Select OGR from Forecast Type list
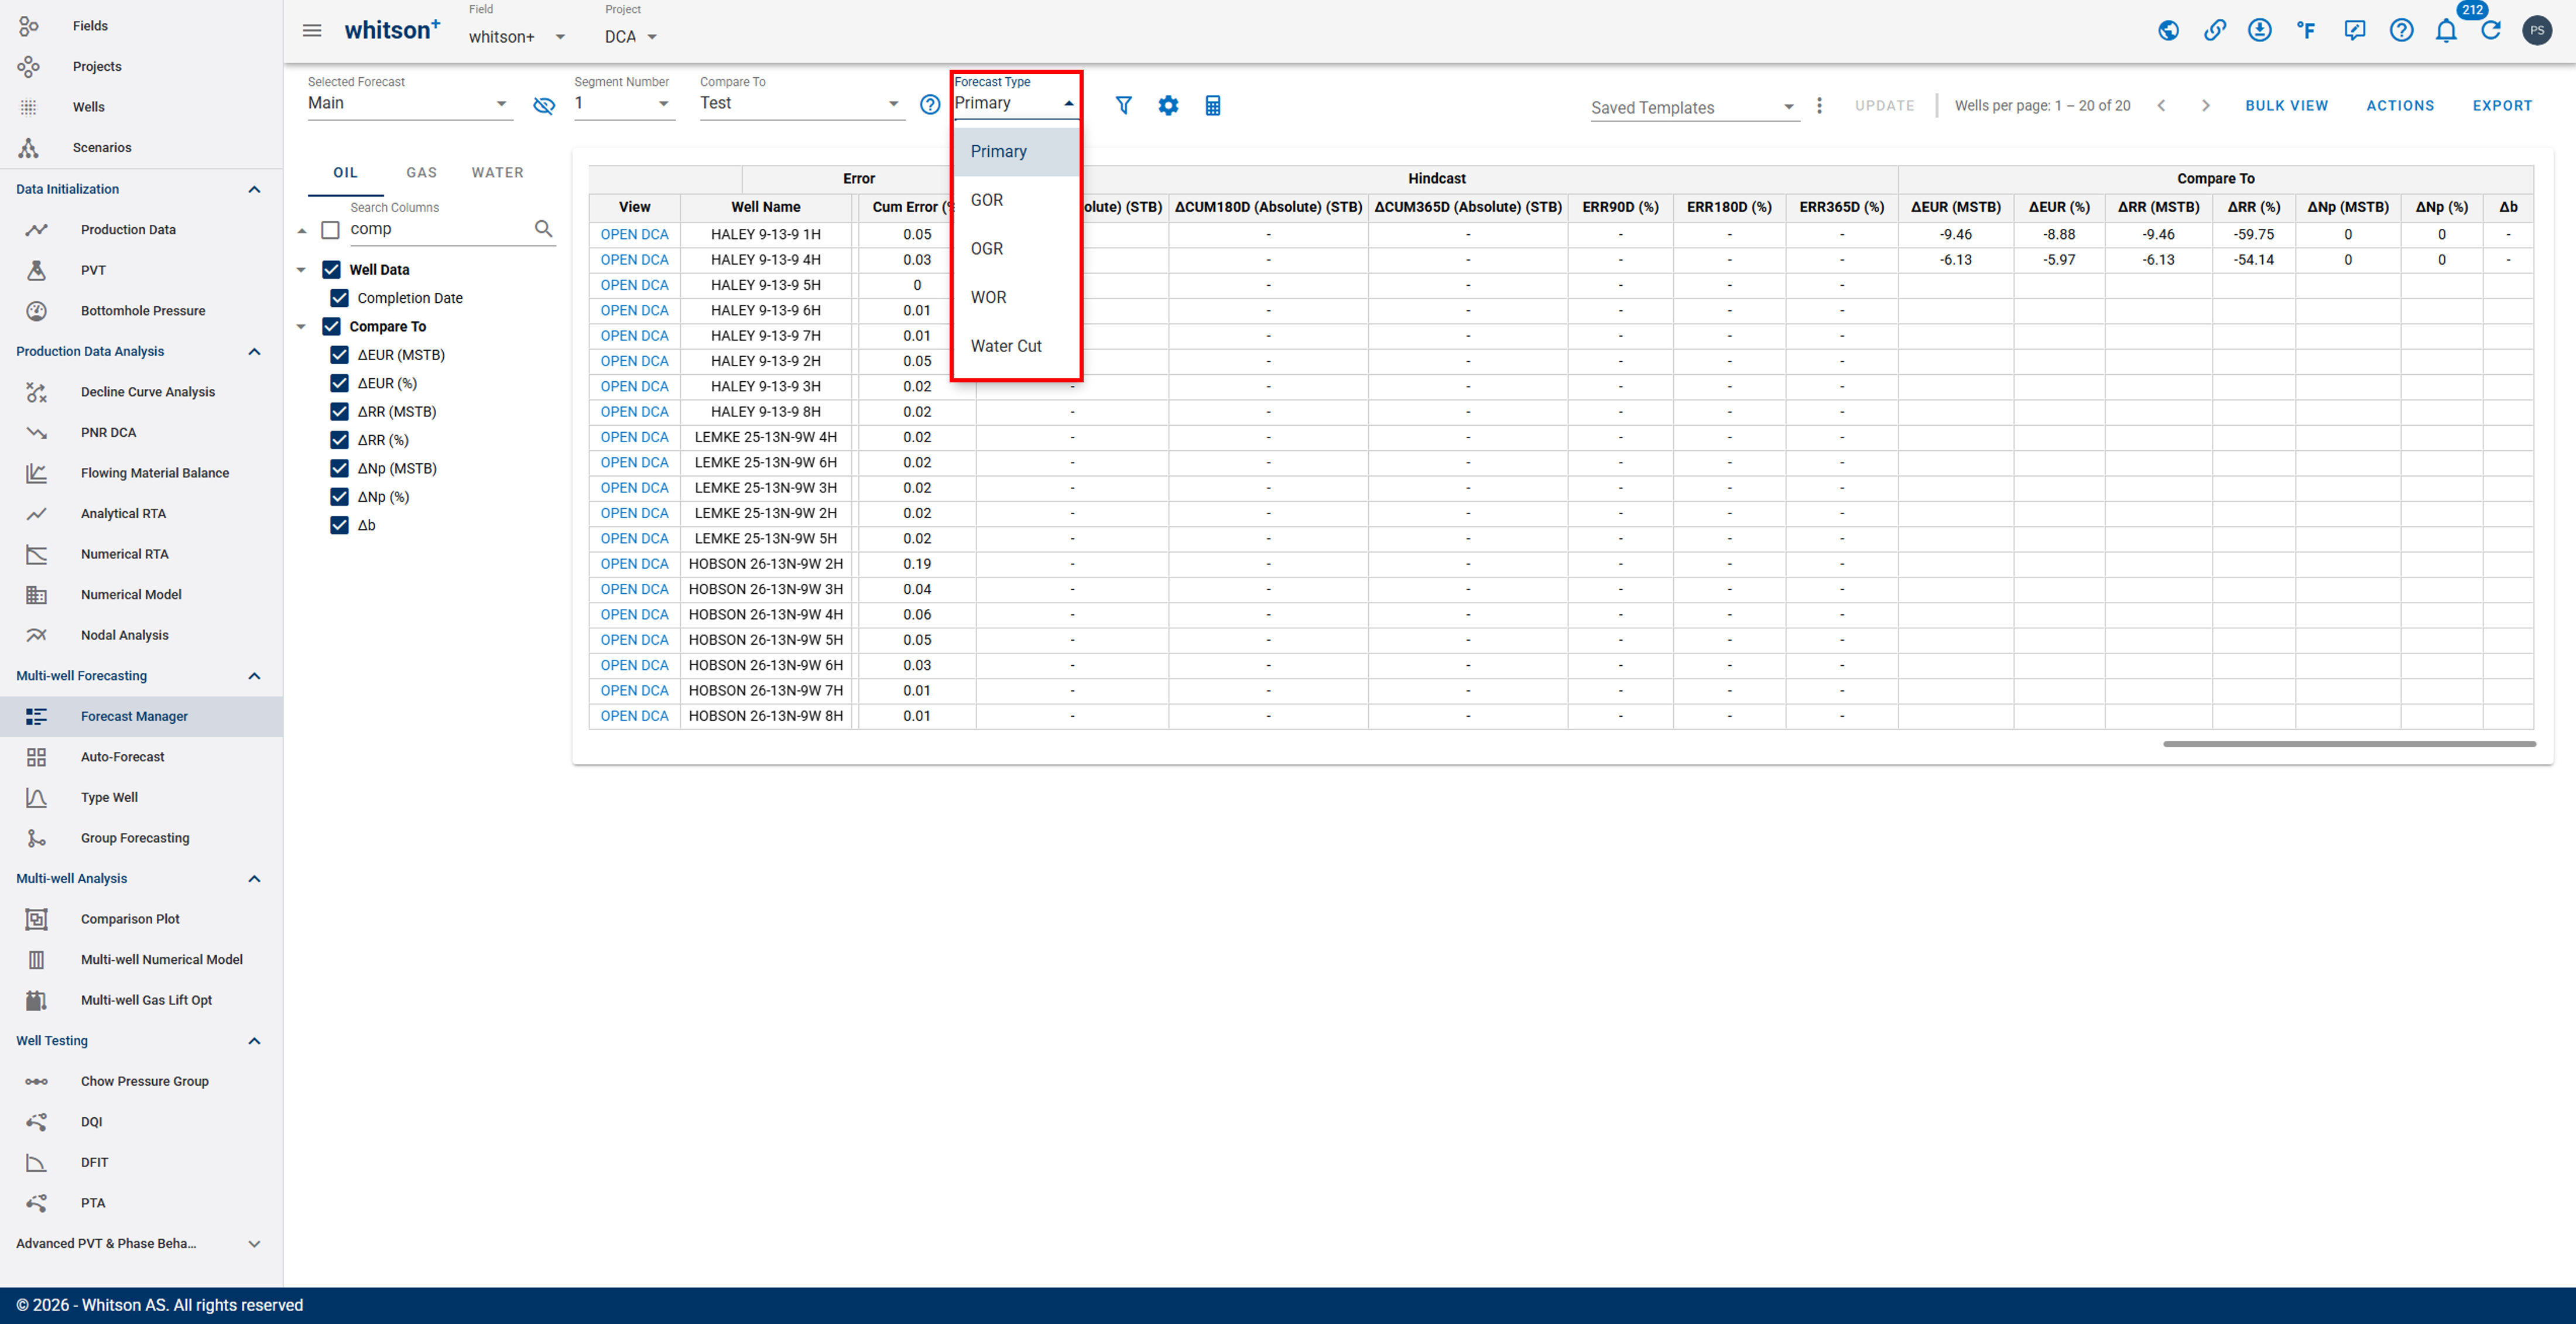This screenshot has width=2576, height=1324. pos(1016,249)
